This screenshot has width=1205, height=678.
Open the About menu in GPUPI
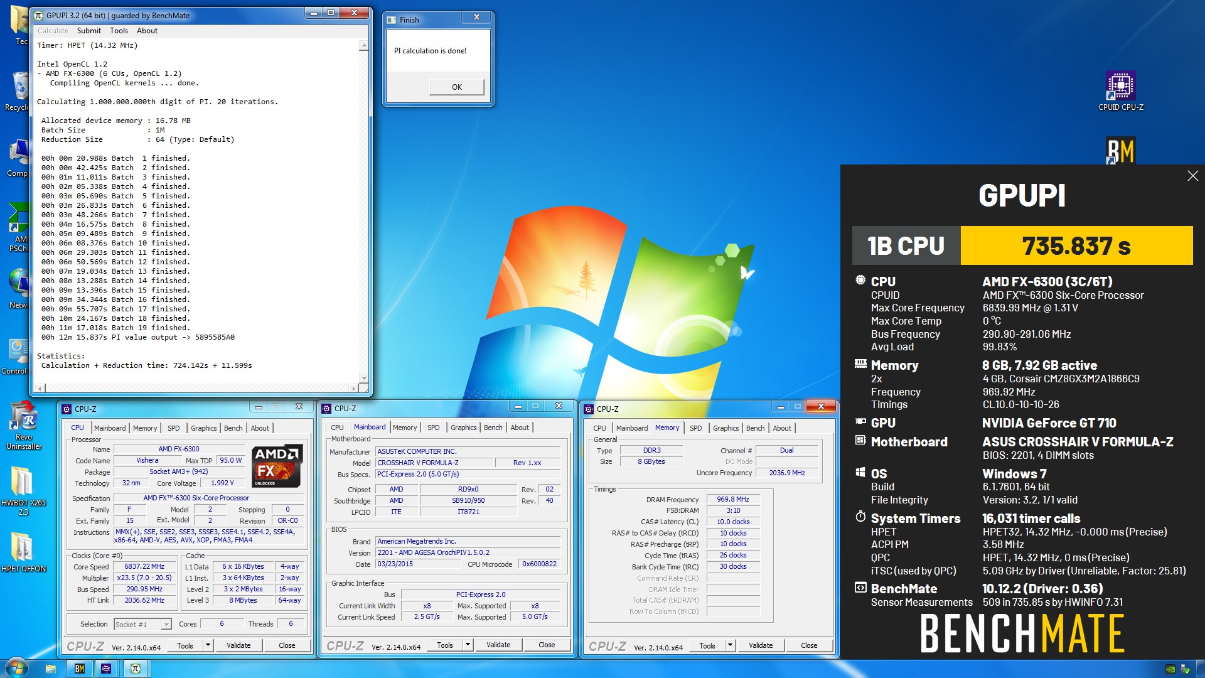pyautogui.click(x=147, y=31)
